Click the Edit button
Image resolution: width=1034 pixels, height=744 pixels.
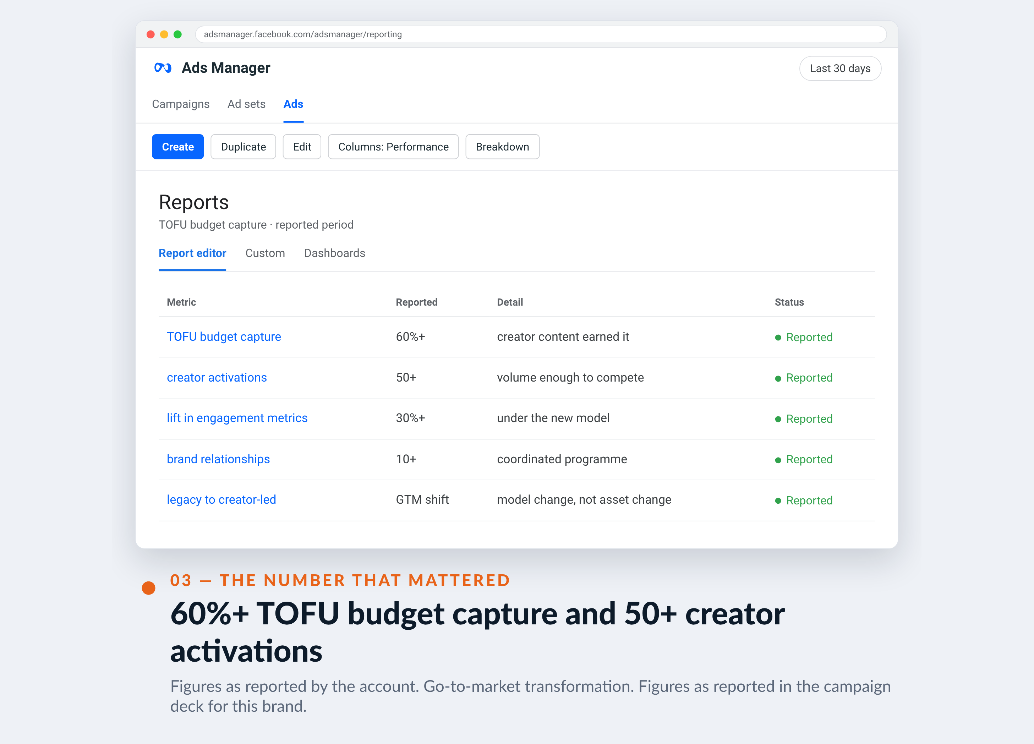[302, 147]
